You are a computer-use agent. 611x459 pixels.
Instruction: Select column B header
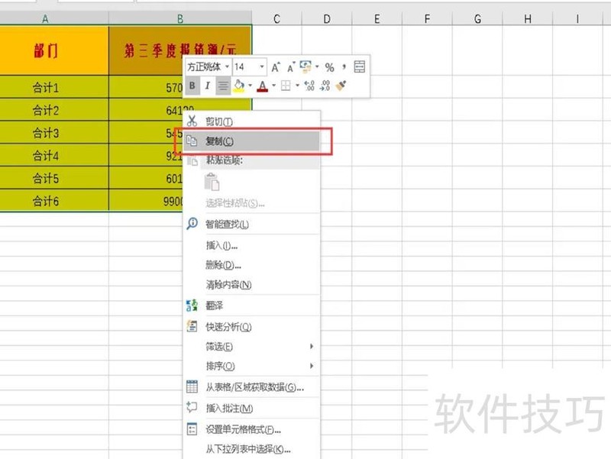(180, 18)
